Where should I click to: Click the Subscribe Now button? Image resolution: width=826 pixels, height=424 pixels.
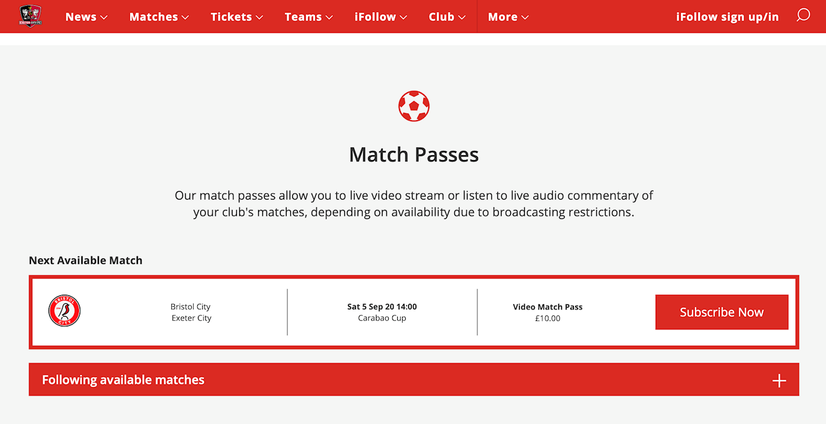[x=722, y=312]
